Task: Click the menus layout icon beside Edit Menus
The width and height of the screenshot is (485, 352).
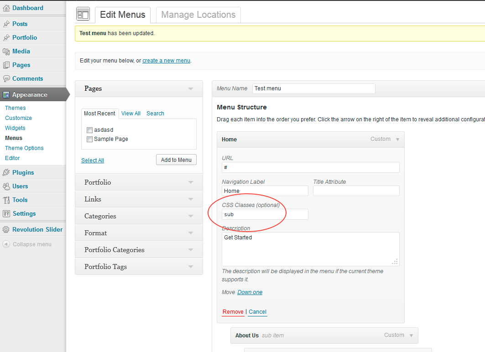Action: [x=83, y=14]
